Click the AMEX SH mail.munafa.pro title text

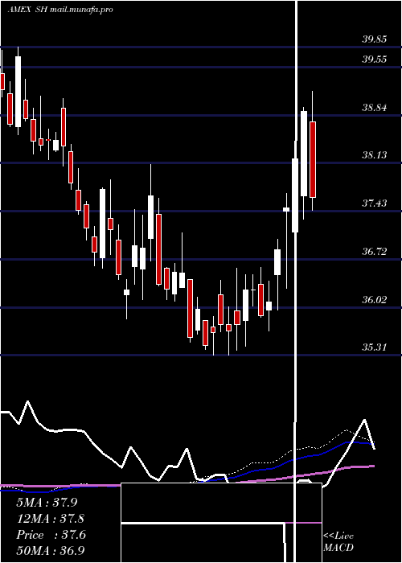point(60,10)
